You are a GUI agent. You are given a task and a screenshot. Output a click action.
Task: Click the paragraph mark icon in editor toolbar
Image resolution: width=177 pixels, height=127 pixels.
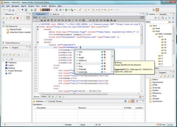[52, 20]
